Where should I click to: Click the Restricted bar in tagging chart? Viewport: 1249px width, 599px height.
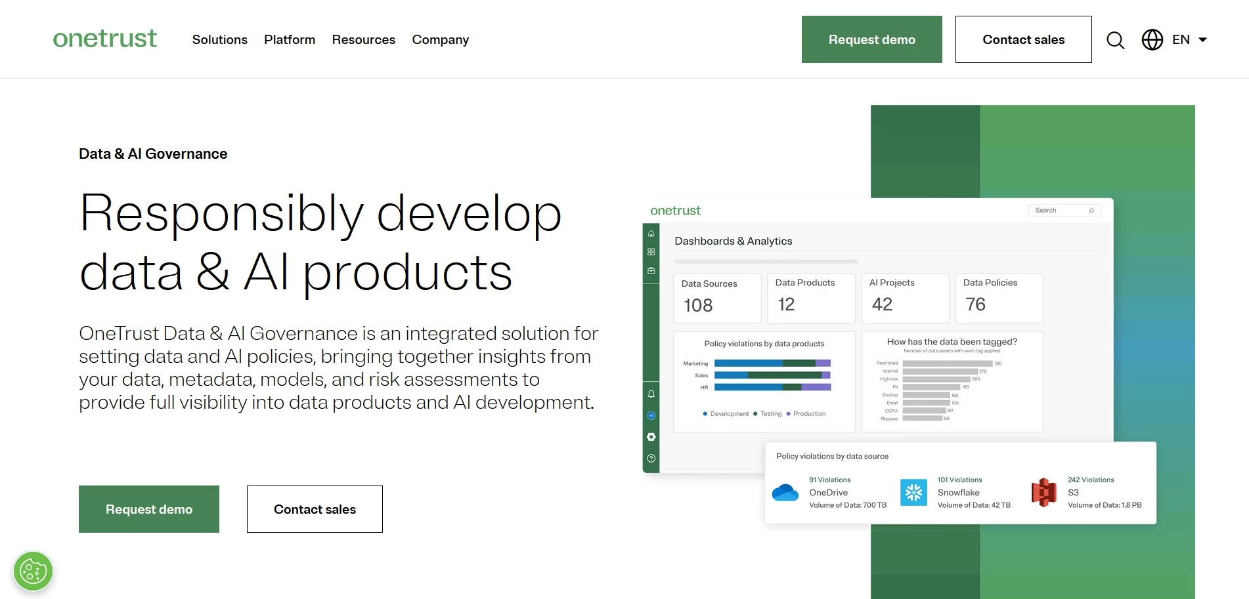click(x=948, y=363)
